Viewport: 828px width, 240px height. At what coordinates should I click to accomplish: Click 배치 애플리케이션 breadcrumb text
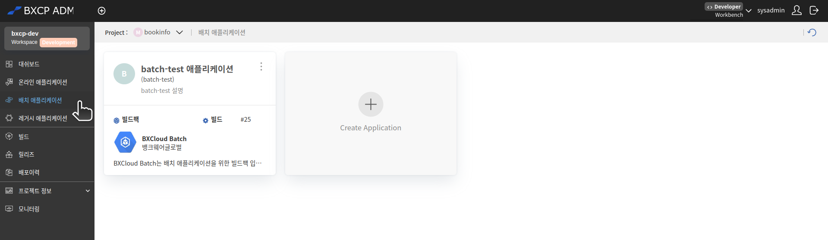(x=222, y=32)
